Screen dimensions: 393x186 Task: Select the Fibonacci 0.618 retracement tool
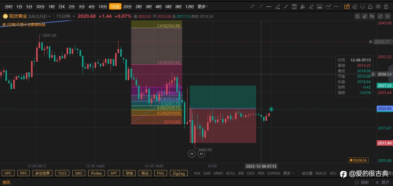coord(294,7)
